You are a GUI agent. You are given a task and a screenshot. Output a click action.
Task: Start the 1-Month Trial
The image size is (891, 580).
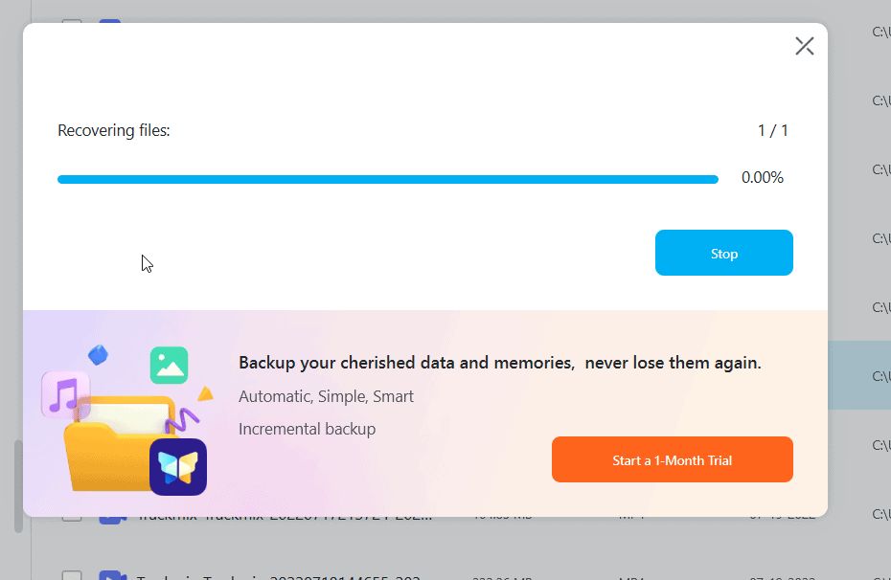672,459
